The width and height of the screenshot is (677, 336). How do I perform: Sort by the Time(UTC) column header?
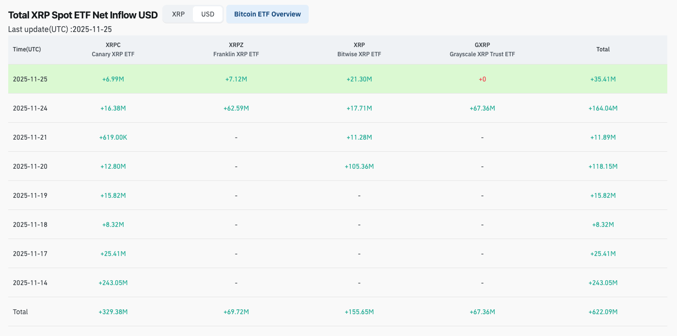pyautogui.click(x=27, y=49)
